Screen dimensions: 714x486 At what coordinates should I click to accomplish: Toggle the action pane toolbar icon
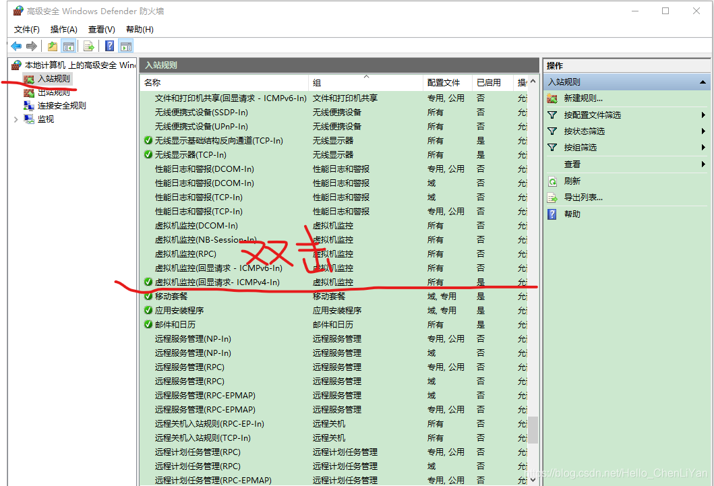point(126,46)
